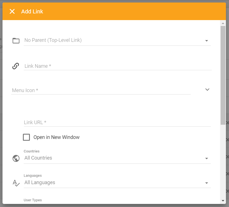229x207 pixels.
Task: Open the All Countries dropdown
Action: pos(112,158)
